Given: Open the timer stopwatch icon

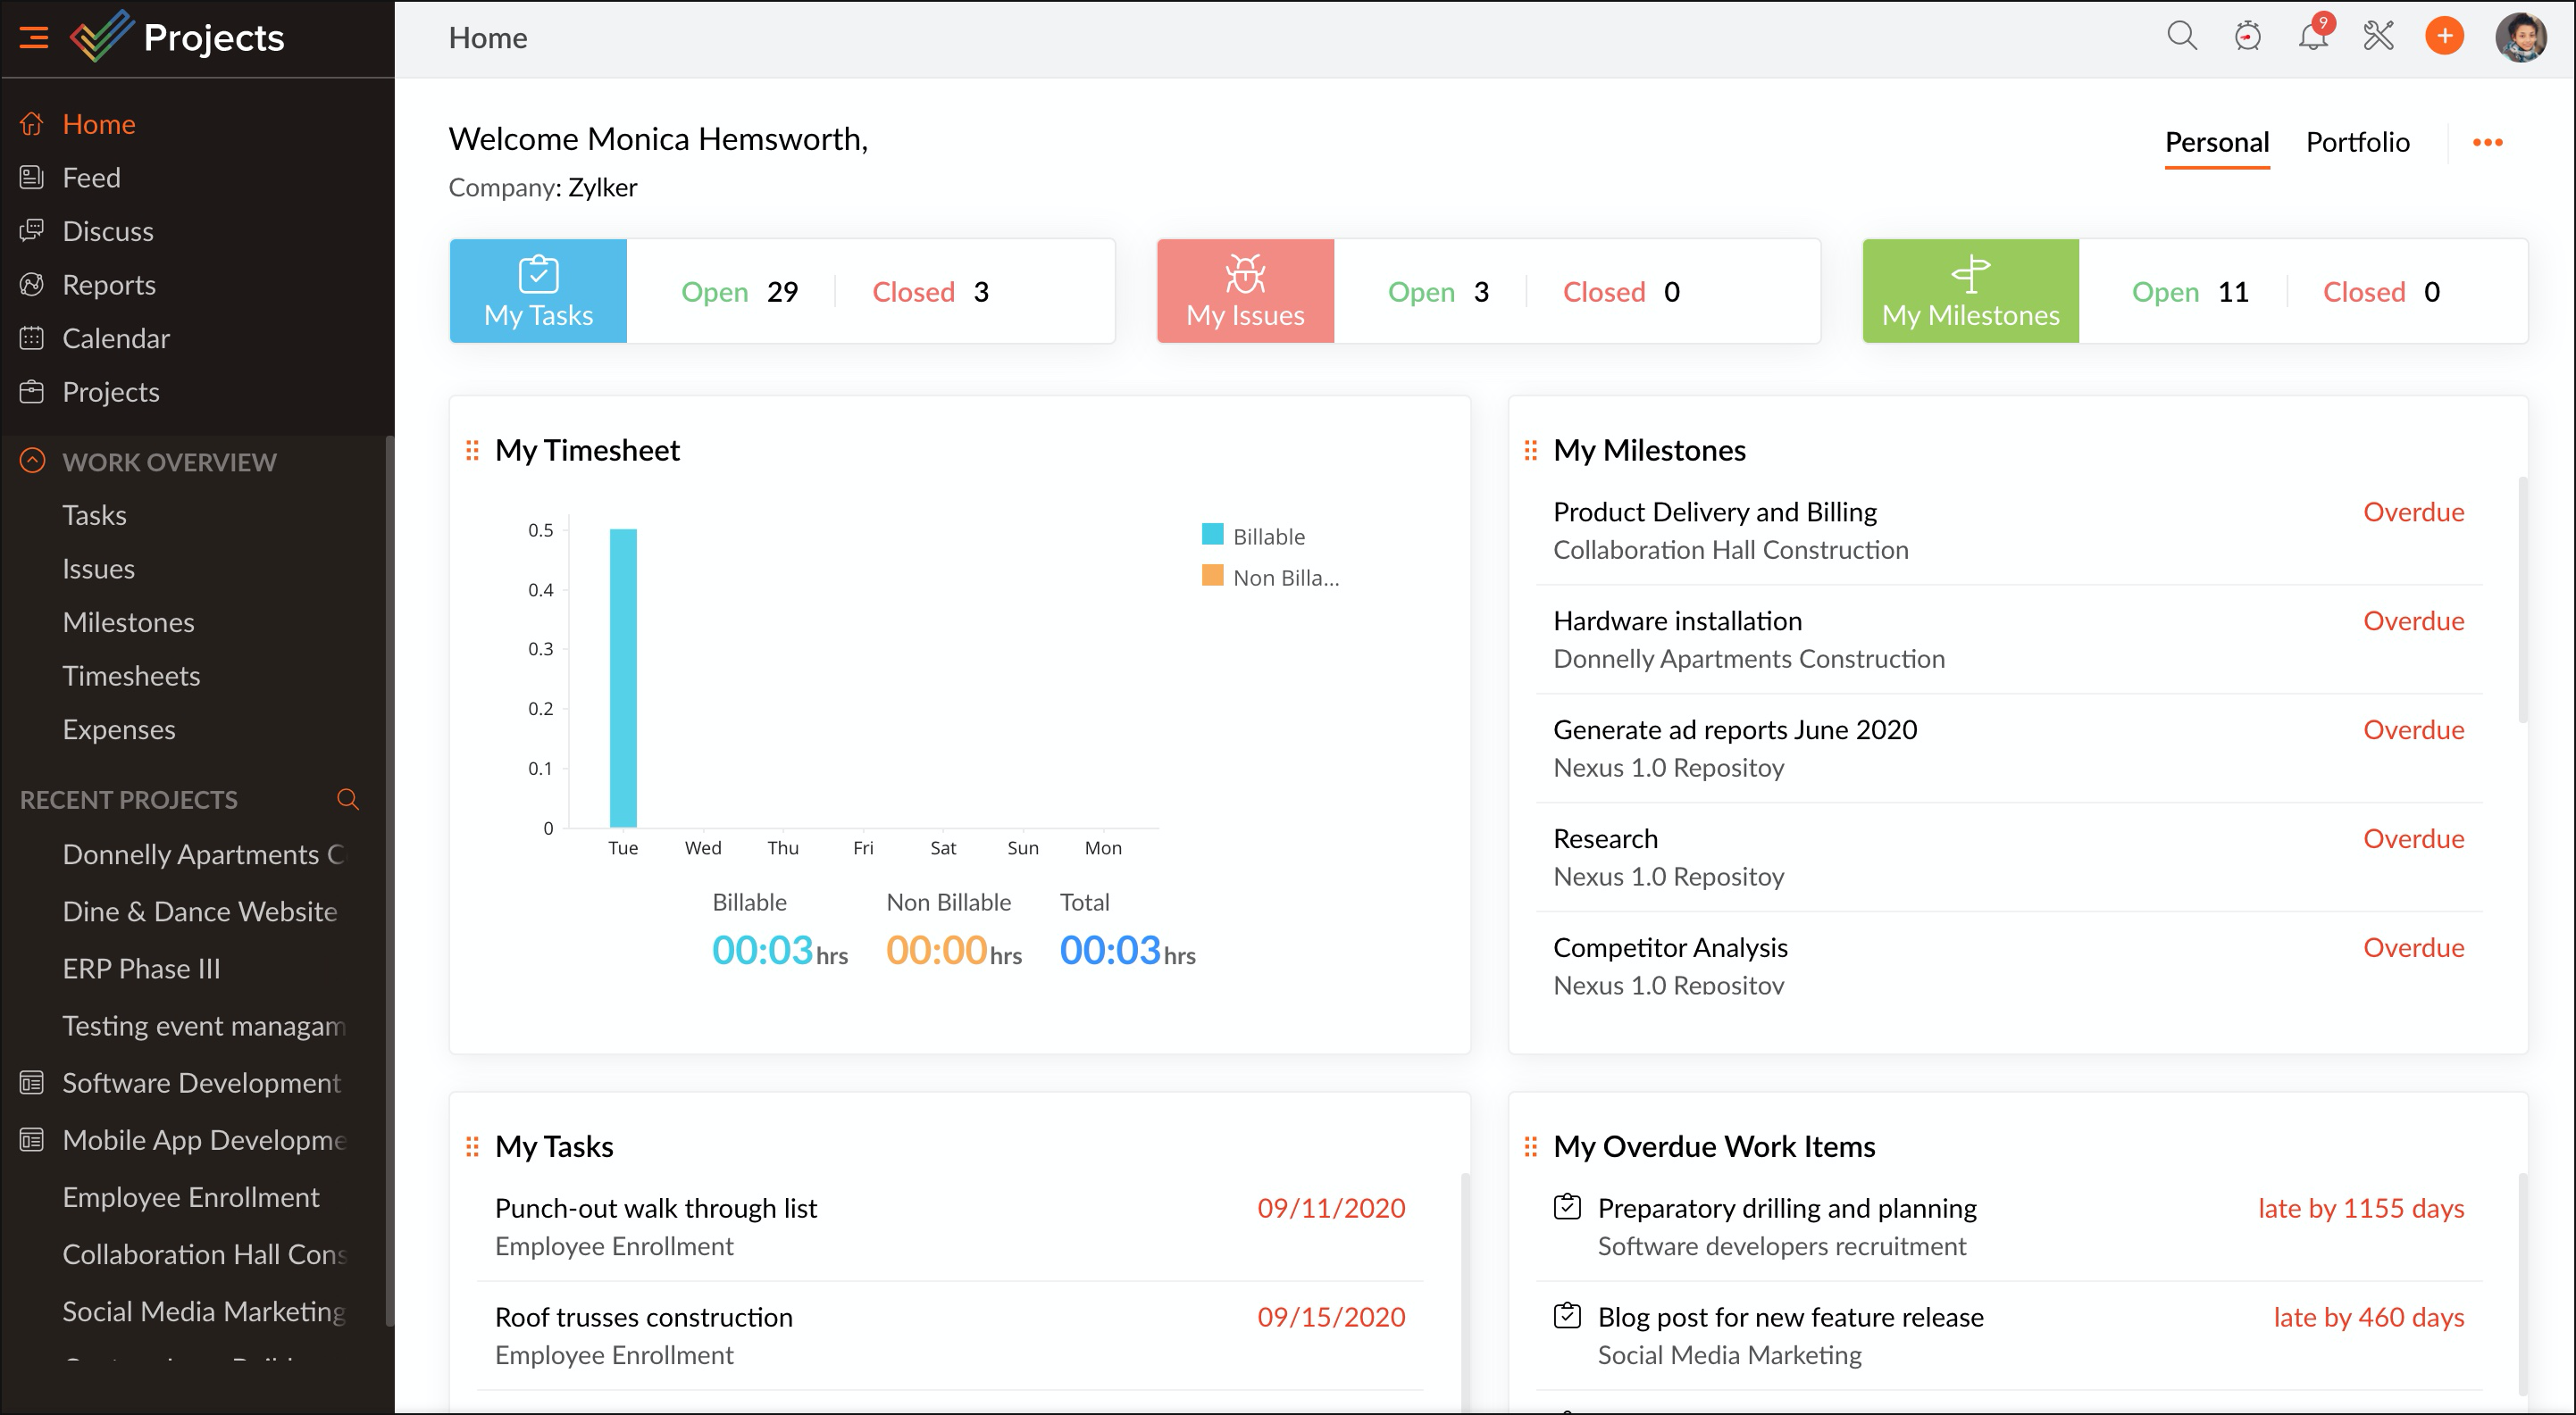Looking at the screenshot, I should tap(2247, 37).
